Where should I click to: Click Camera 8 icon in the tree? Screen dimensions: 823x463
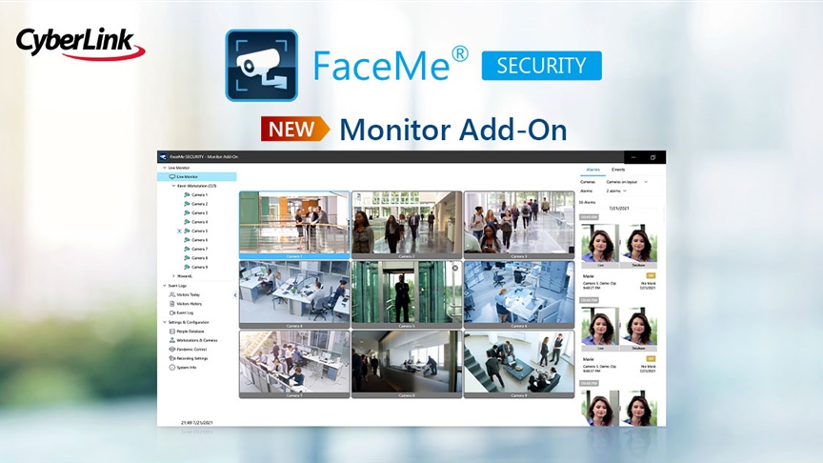(187, 258)
